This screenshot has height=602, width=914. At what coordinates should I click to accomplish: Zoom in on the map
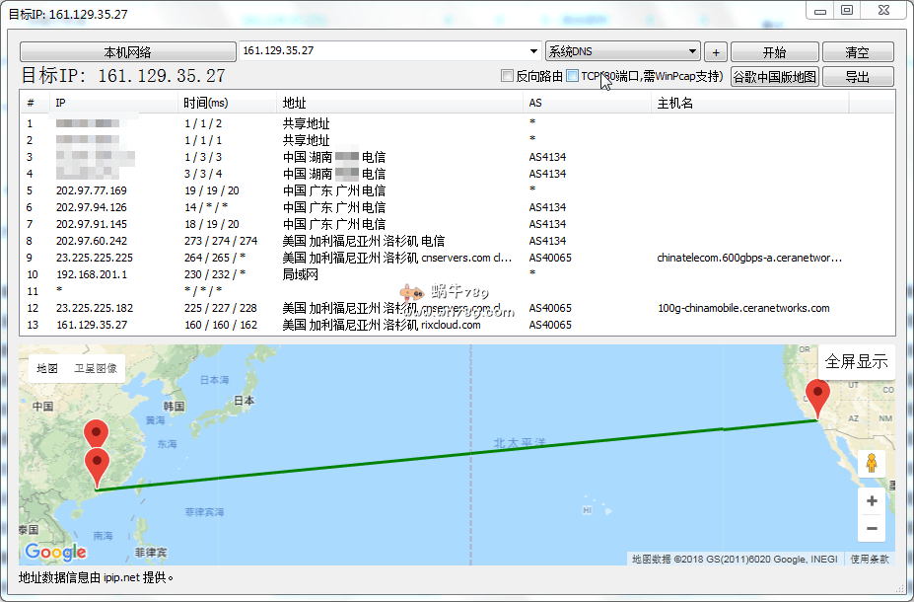(871, 501)
